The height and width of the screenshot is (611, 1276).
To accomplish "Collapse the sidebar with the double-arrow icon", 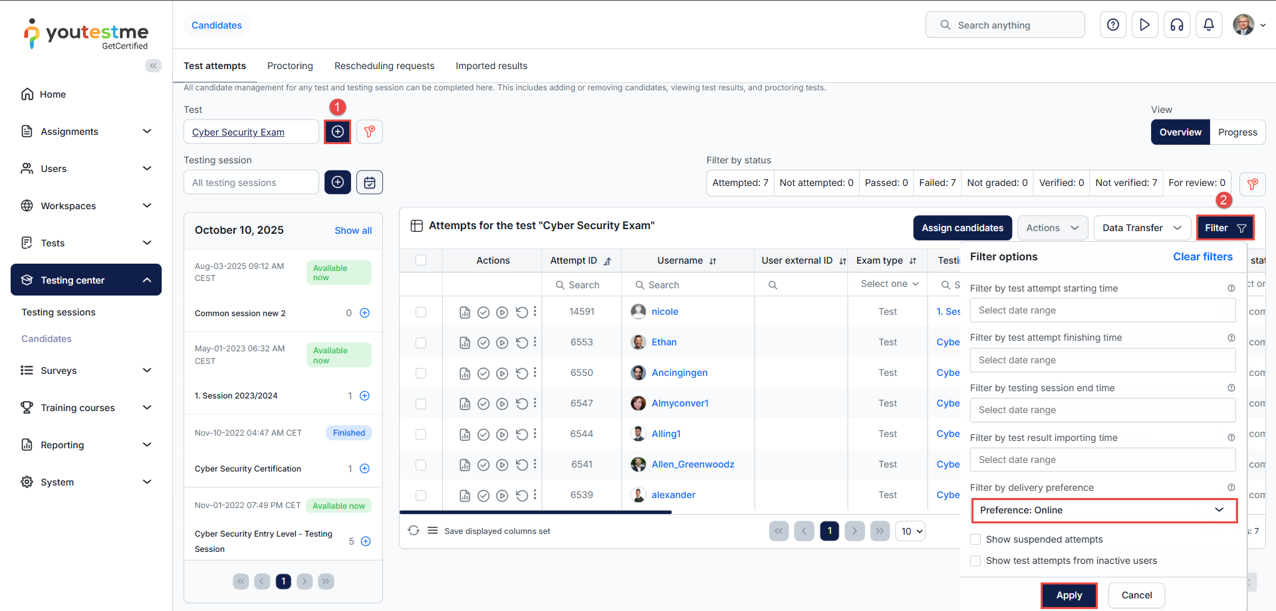I will [x=153, y=66].
